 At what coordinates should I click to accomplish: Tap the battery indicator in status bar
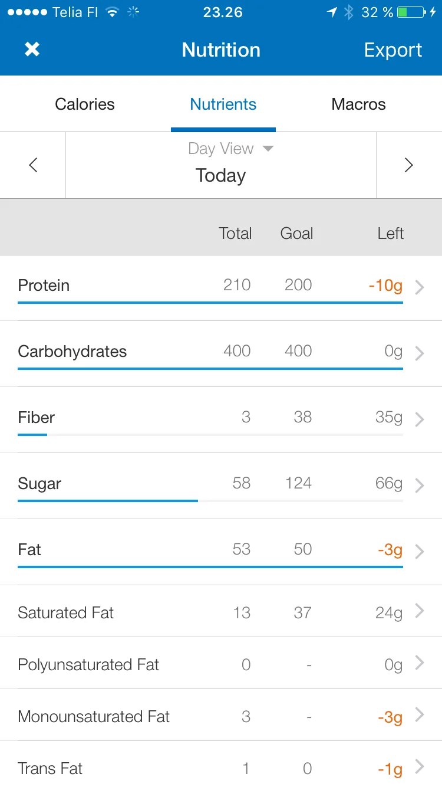click(x=411, y=12)
